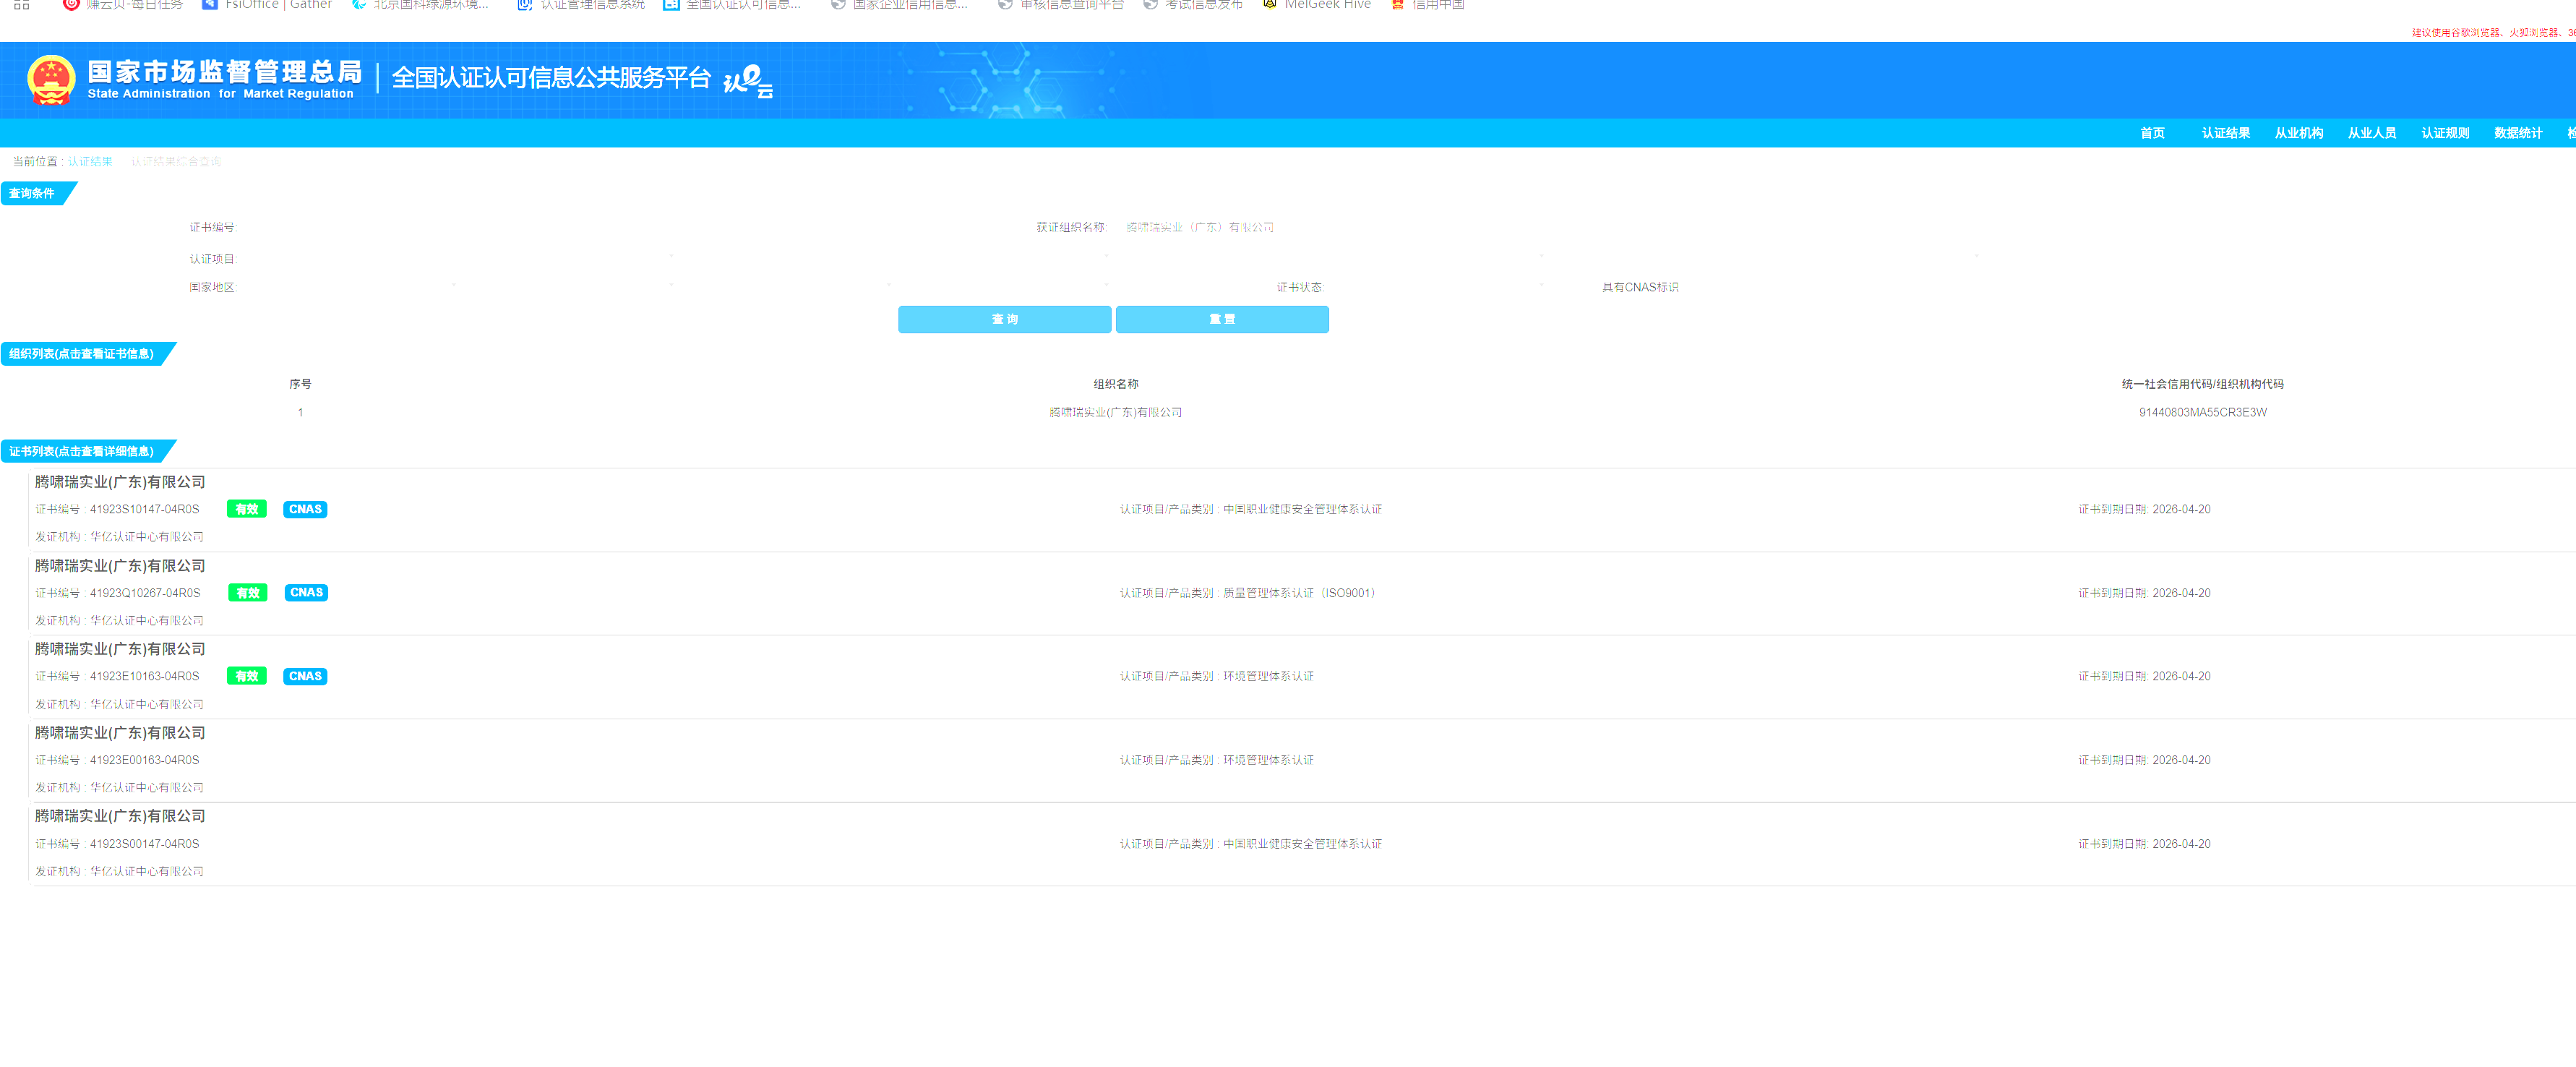Toggle the 具有CNAS标识 option
Image resolution: width=2576 pixels, height=1067 pixels.
[1639, 288]
